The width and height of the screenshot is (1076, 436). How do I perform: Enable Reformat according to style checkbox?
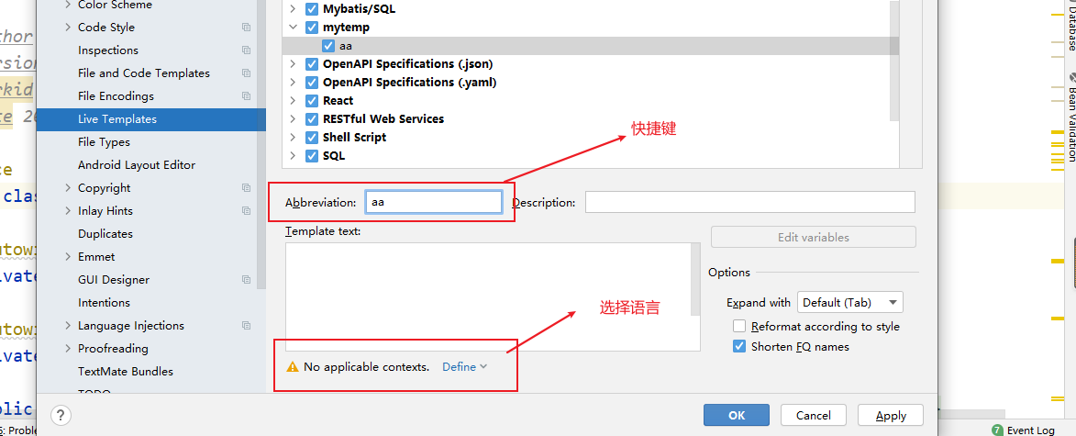(x=739, y=326)
